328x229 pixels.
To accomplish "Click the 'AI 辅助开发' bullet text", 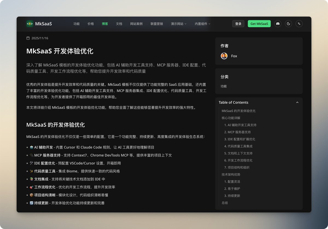I will click(43, 147).
